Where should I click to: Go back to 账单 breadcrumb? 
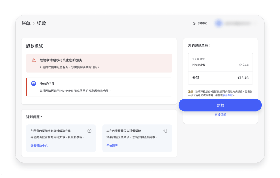(x=26, y=23)
